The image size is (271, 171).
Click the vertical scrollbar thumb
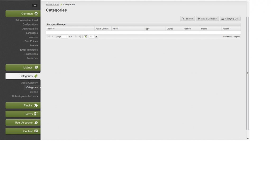click(248, 73)
